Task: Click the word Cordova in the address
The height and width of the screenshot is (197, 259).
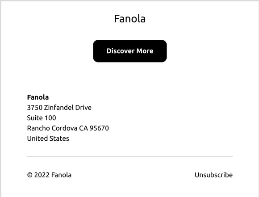Action: (64, 128)
